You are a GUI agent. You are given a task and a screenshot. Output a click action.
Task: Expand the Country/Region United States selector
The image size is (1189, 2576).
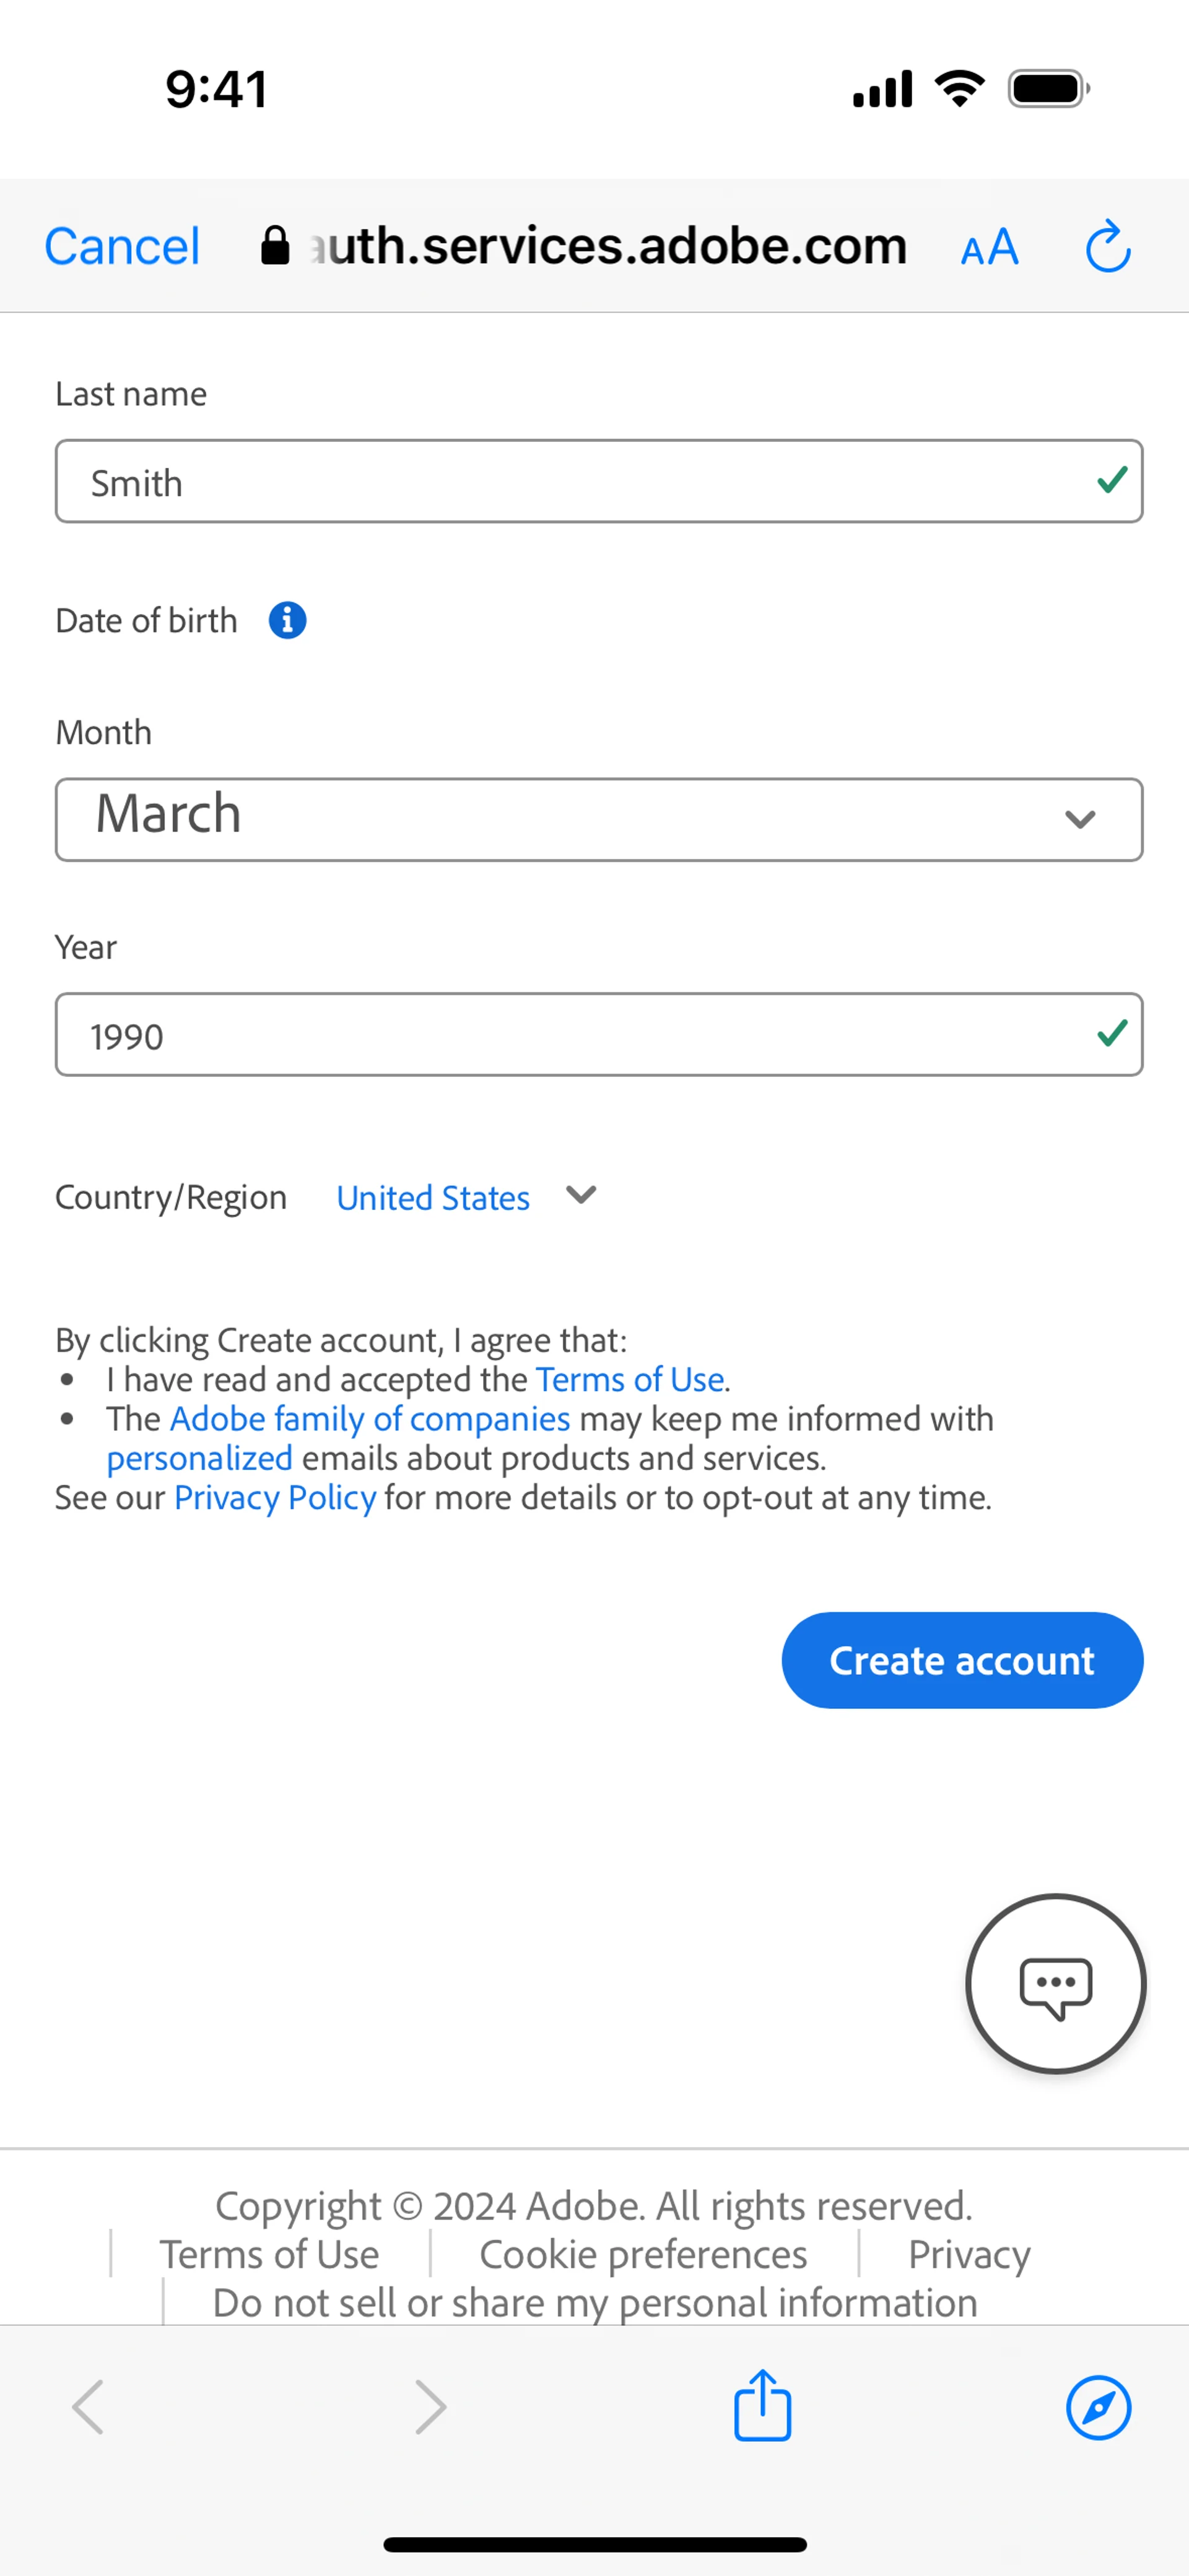466,1197
